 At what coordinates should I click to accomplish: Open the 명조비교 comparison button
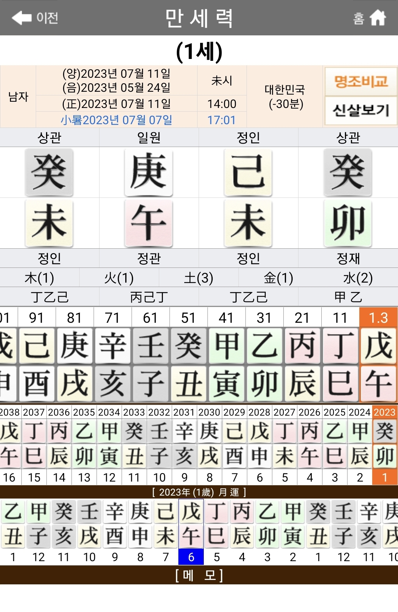(x=361, y=81)
